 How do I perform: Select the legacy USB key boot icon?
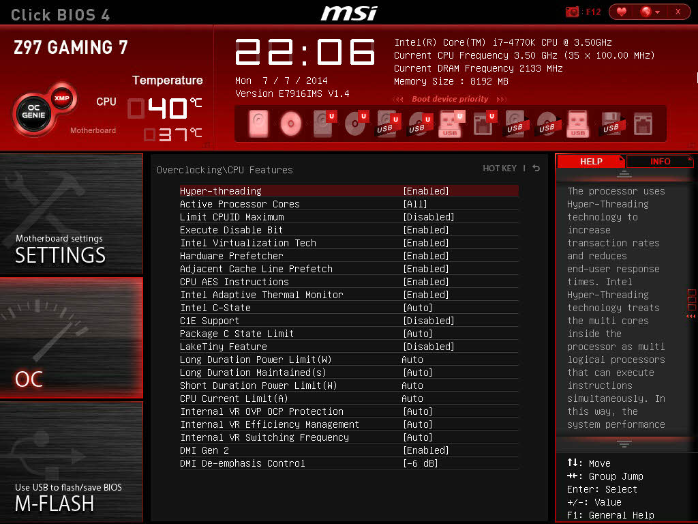pyautogui.click(x=578, y=123)
